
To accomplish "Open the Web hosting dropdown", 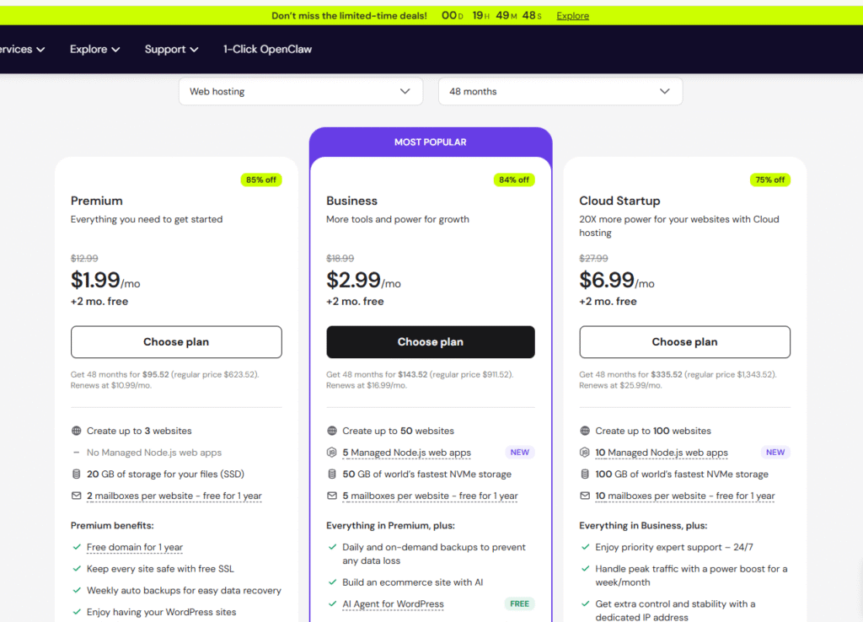I will click(301, 92).
